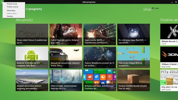Open the Android 4.4 KitKat tile
Viewport: 178px width, 100px height.
[x=32, y=57]
